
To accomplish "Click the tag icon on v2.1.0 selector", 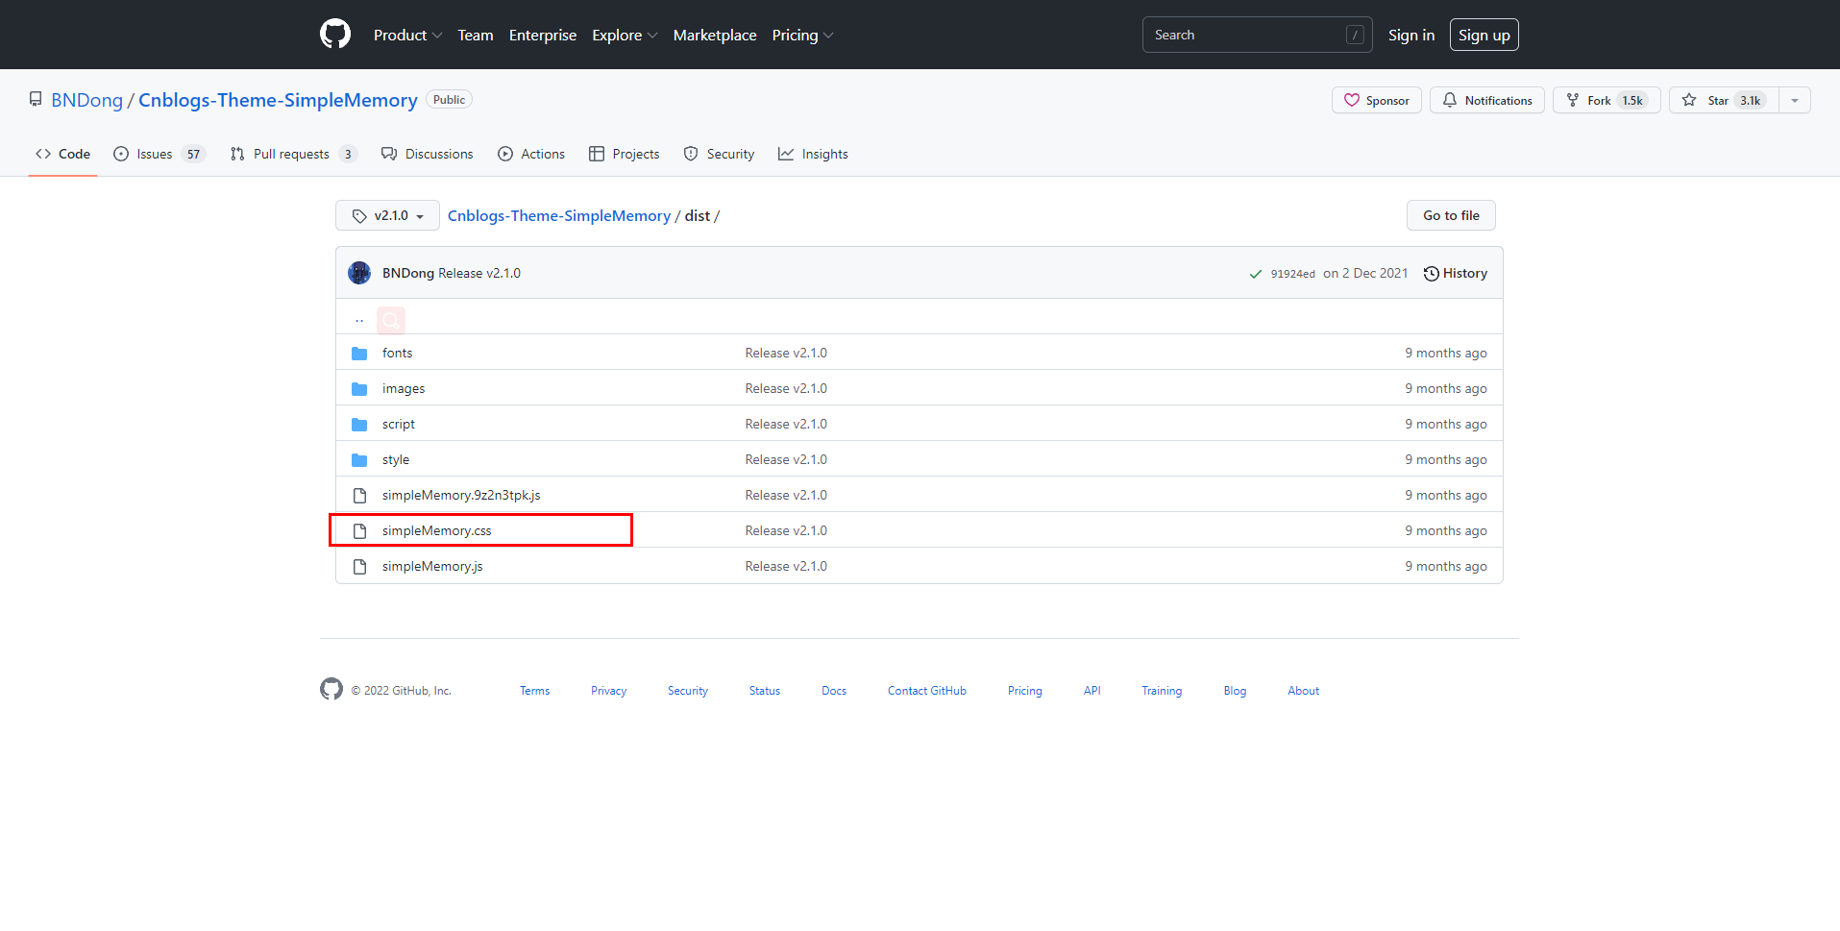I will coord(359,216).
